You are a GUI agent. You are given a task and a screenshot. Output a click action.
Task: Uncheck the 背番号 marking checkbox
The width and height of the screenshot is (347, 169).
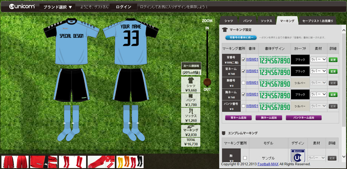pyautogui.click(x=243, y=60)
